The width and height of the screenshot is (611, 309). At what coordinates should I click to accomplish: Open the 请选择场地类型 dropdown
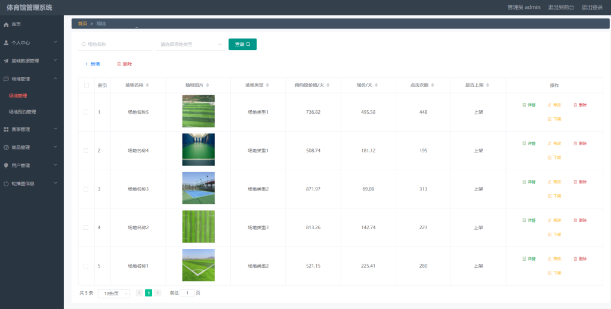[190, 44]
